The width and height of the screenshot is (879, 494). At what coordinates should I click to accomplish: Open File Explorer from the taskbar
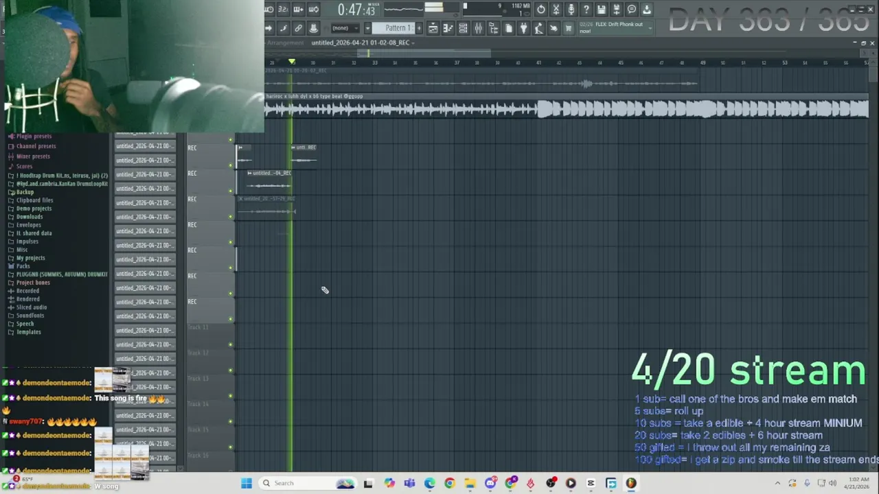point(470,483)
